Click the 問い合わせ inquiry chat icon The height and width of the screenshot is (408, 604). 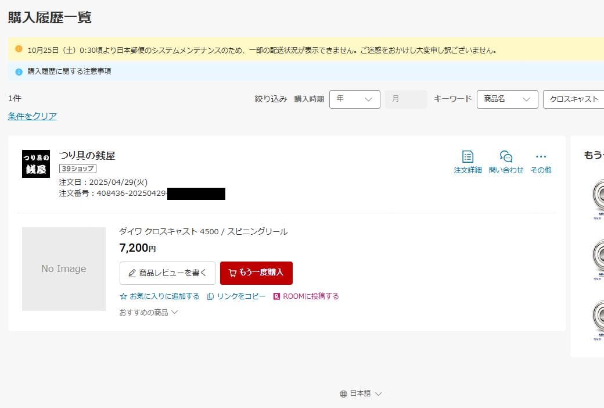coord(506,156)
